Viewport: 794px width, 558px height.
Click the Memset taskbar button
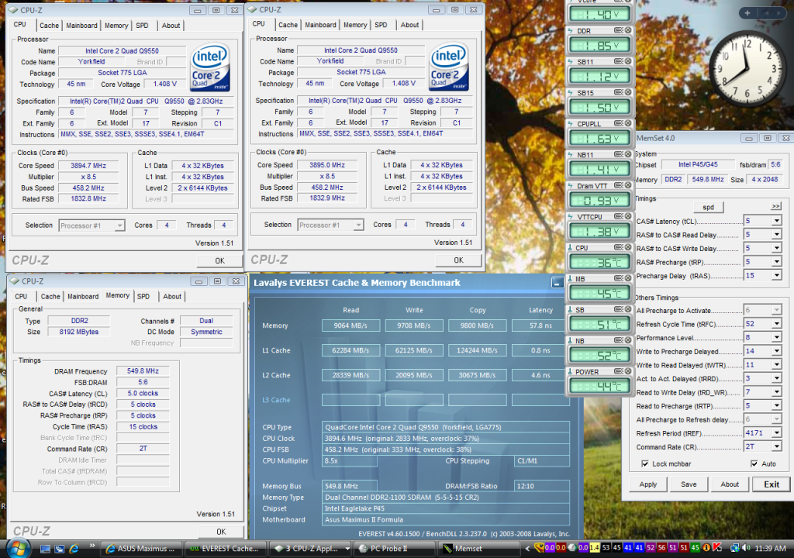coord(479,549)
